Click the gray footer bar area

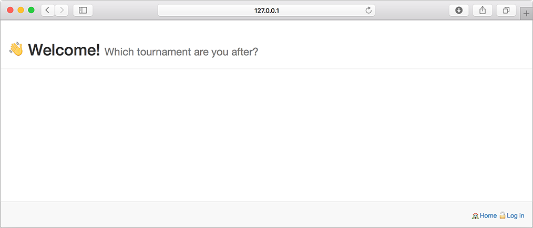266,214
